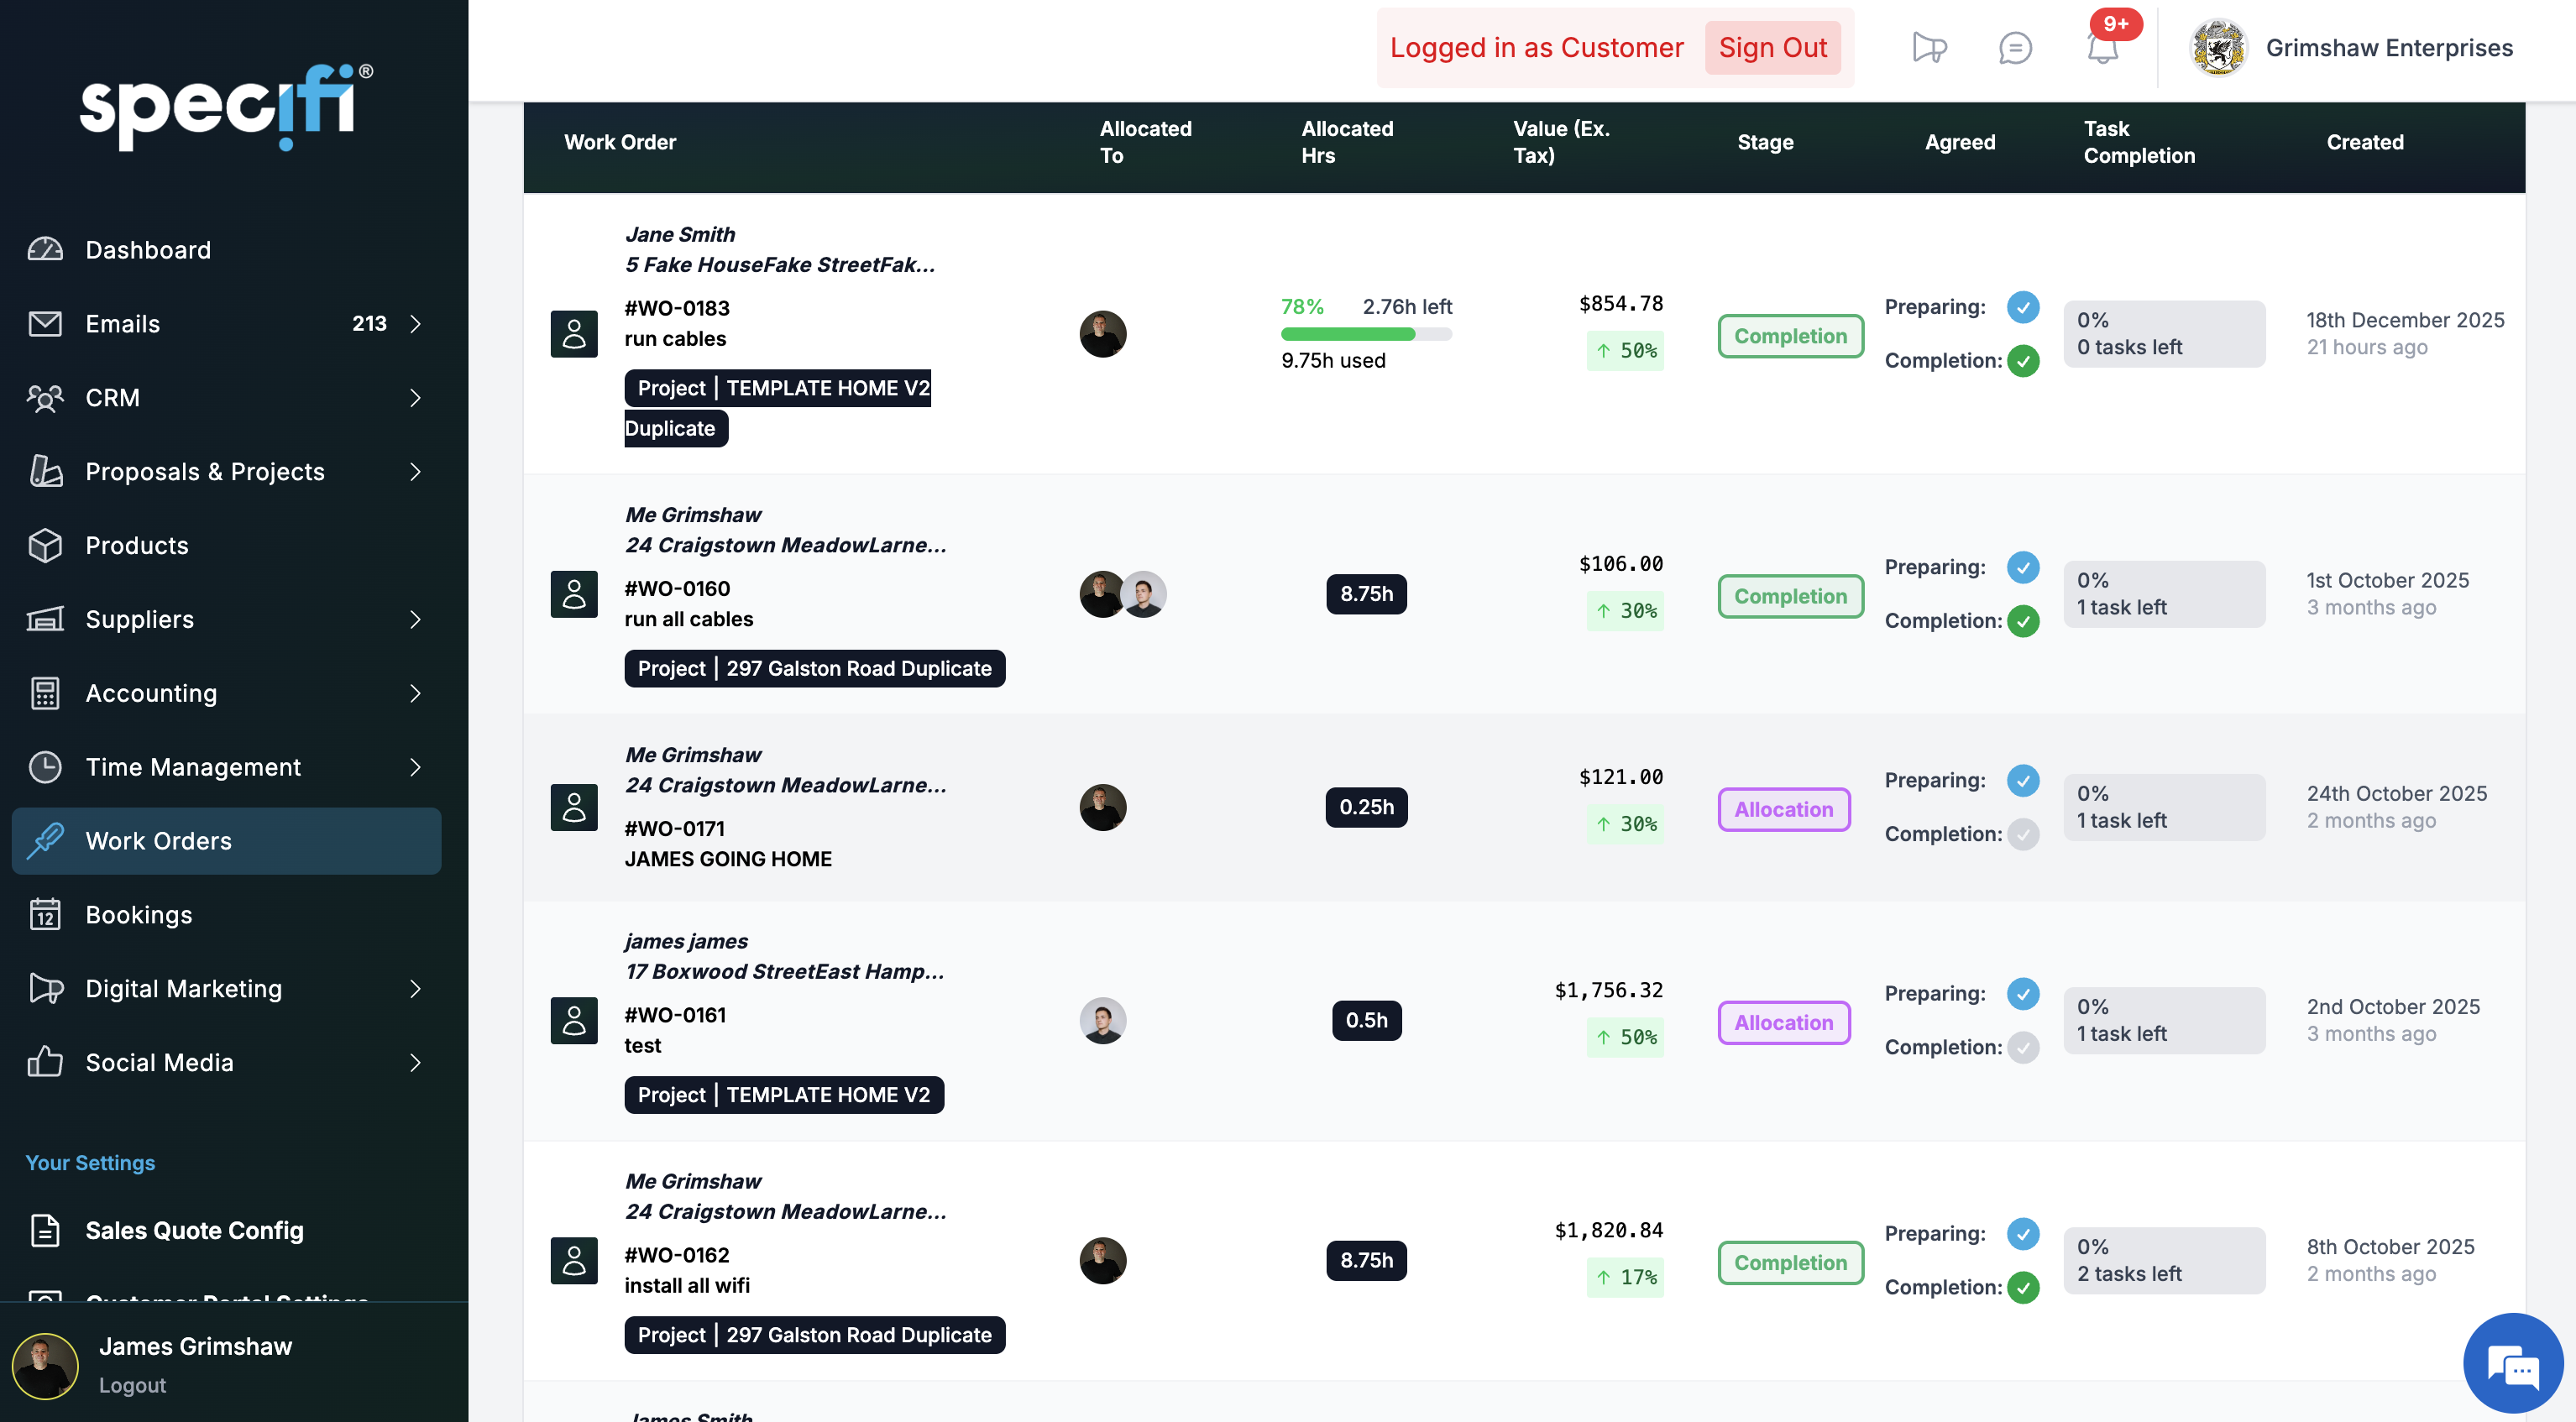This screenshot has width=2576, height=1422.
Task: Click Logout under James Grimshaw
Action: coord(132,1385)
